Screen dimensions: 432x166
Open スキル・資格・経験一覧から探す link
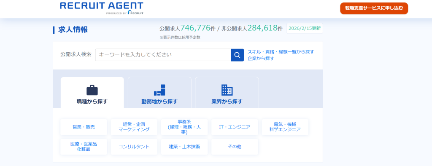pos(281,51)
